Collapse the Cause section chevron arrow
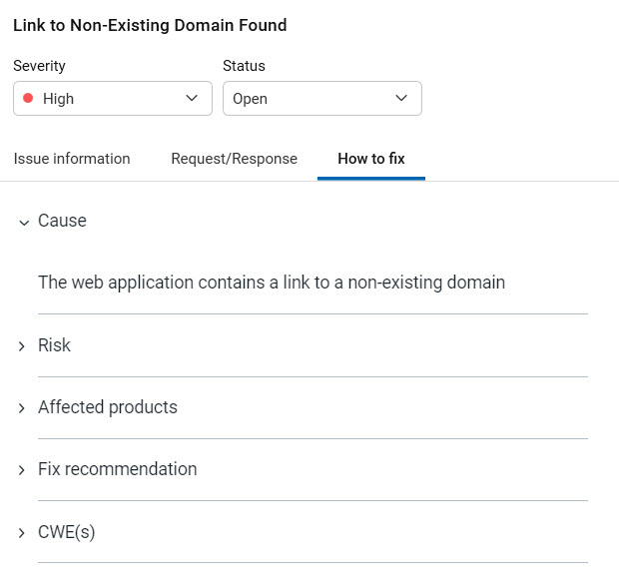The height and width of the screenshot is (585, 619). coord(22,223)
